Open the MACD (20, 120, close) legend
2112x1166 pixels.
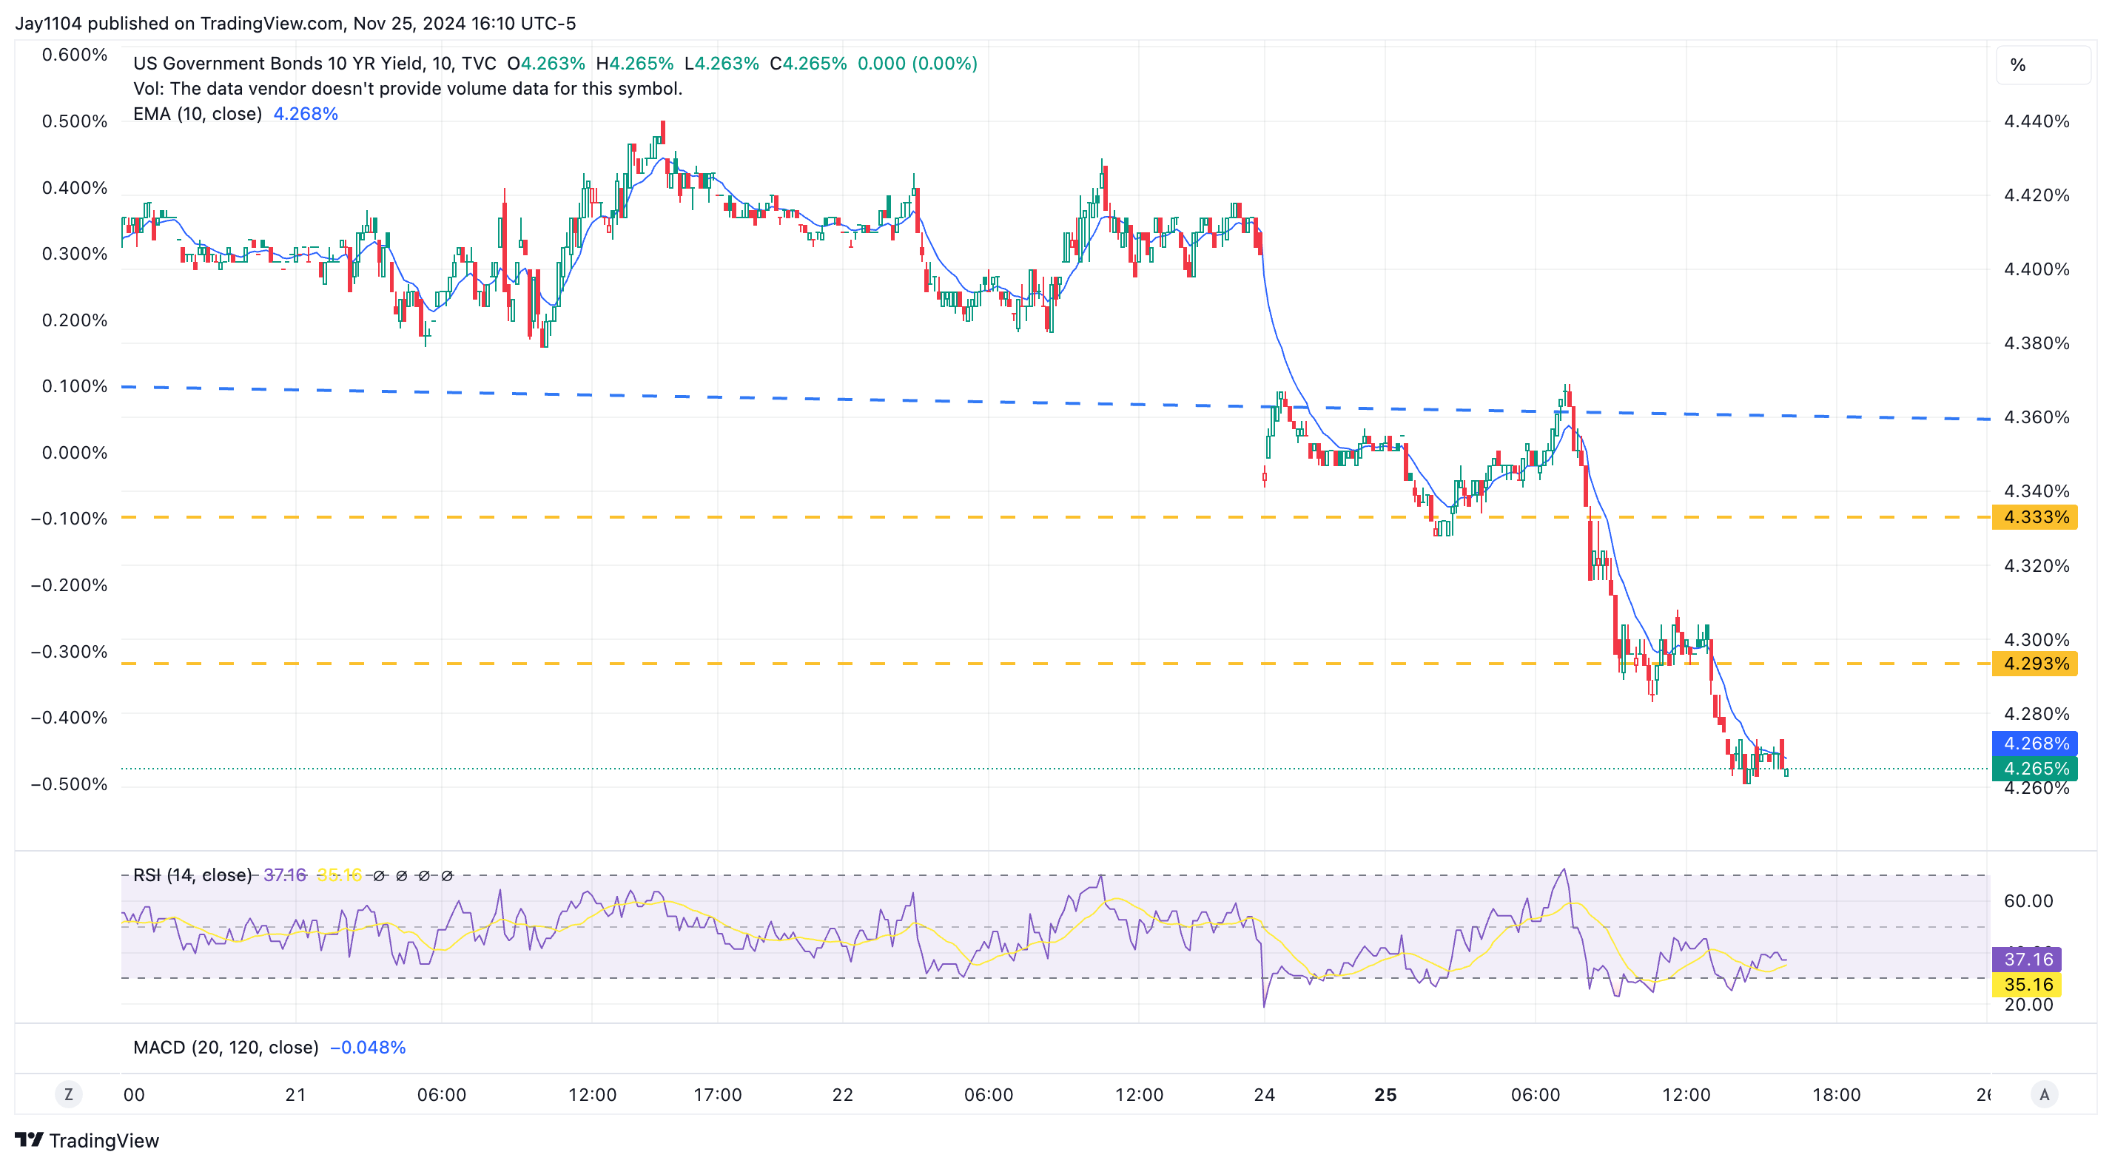226,1047
